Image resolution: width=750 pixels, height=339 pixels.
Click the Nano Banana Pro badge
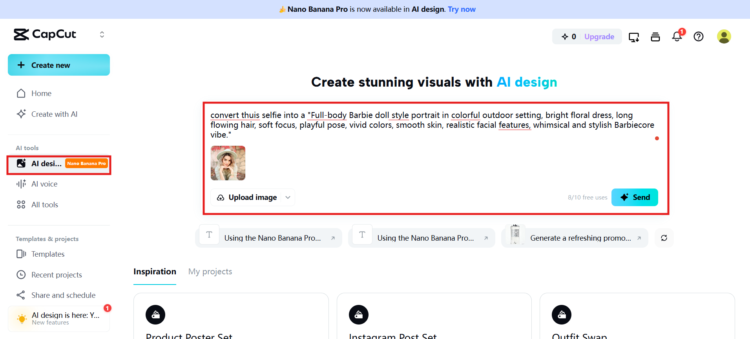pyautogui.click(x=86, y=163)
